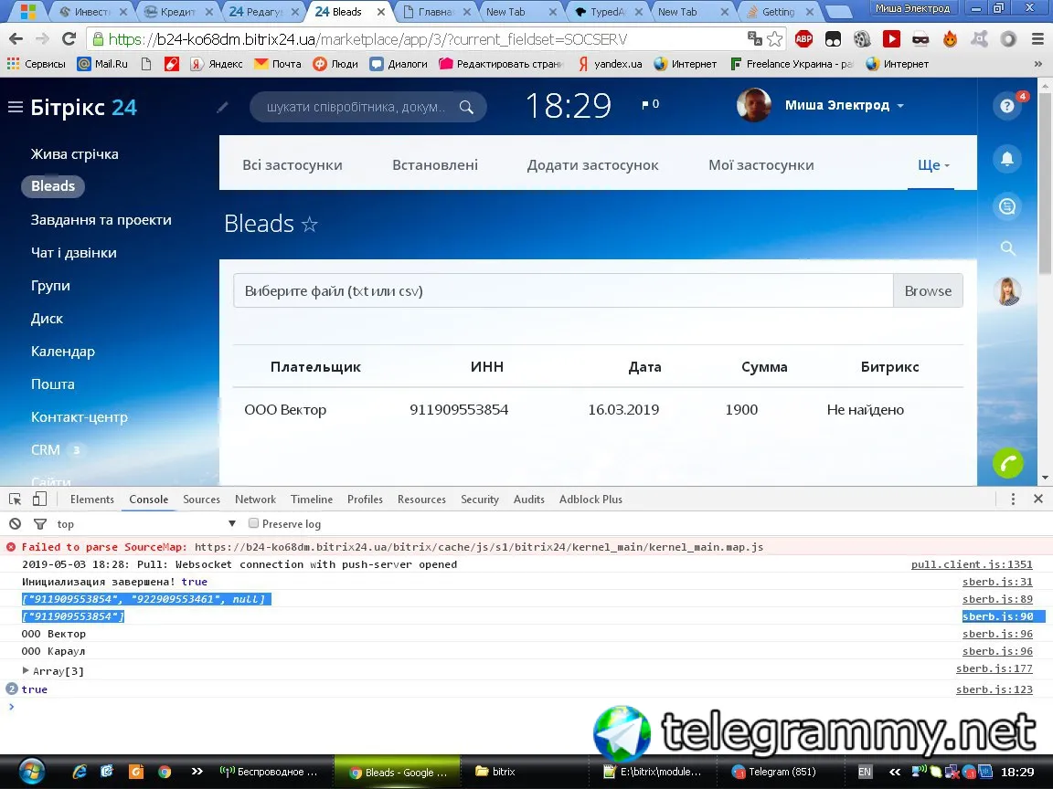Expand hidden taskbar quick launch items
Screen dimensions: 1053x789
[x=197, y=772]
